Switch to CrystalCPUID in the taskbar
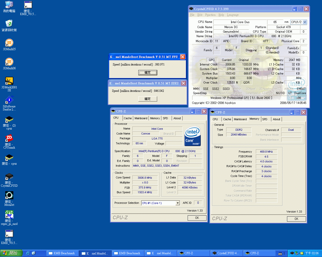 (226, 253)
